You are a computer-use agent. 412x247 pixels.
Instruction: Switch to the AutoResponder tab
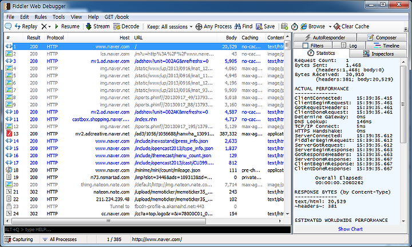pos(325,38)
